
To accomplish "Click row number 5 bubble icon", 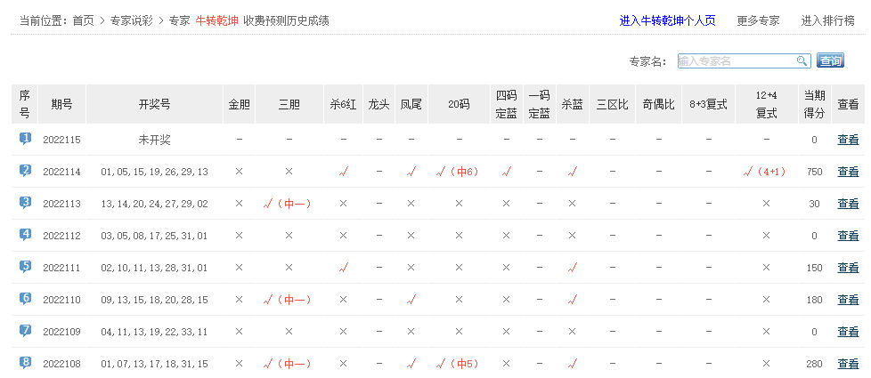I will coord(25,267).
